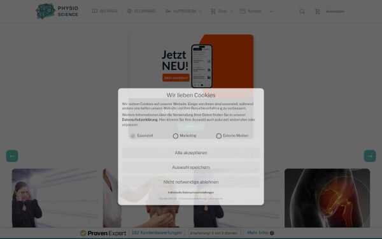Click the ProvenExpert checkmark badge icon
The width and height of the screenshot is (382, 239).
[83, 233]
